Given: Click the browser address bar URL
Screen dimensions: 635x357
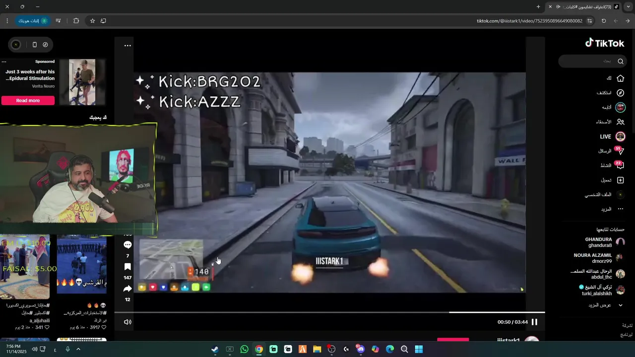Looking at the screenshot, I should (x=529, y=21).
